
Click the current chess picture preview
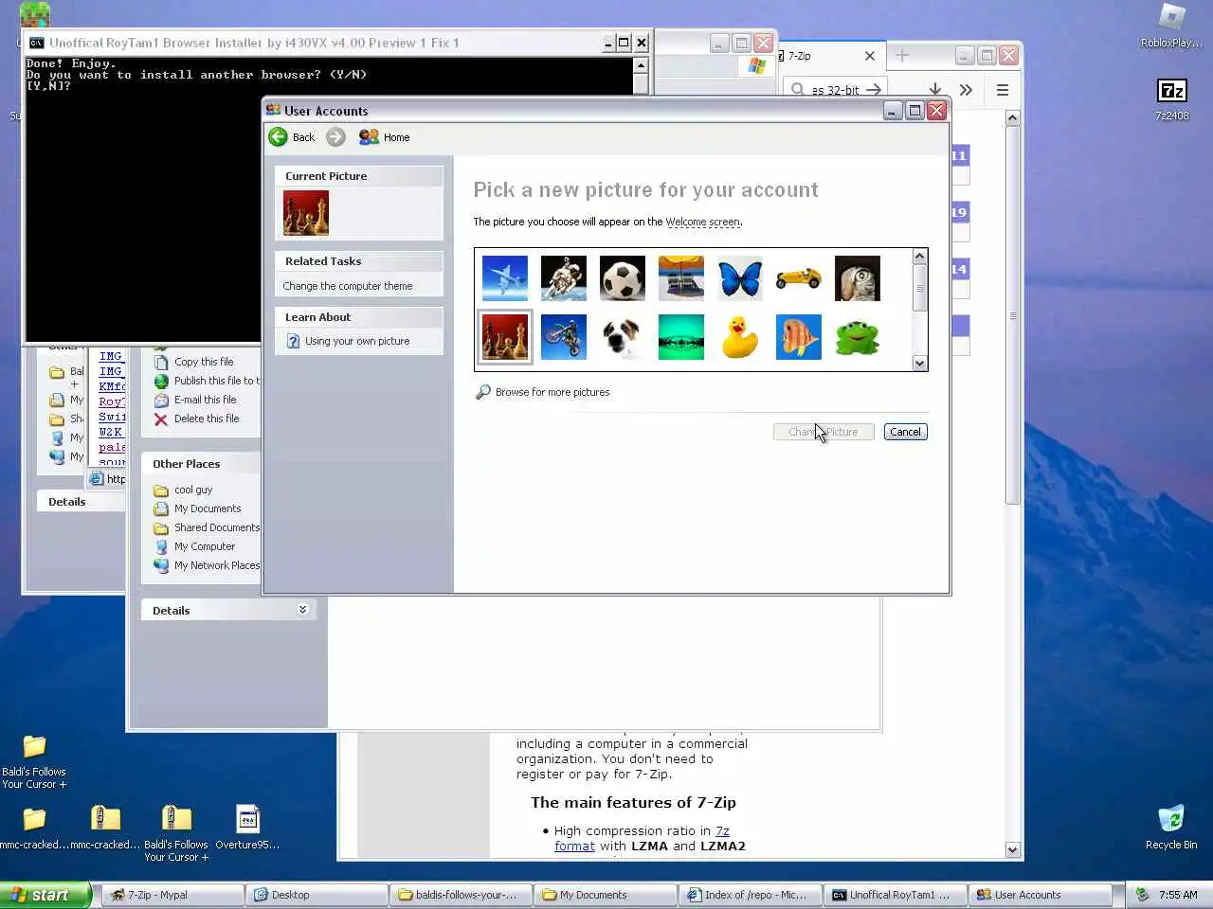click(x=306, y=213)
